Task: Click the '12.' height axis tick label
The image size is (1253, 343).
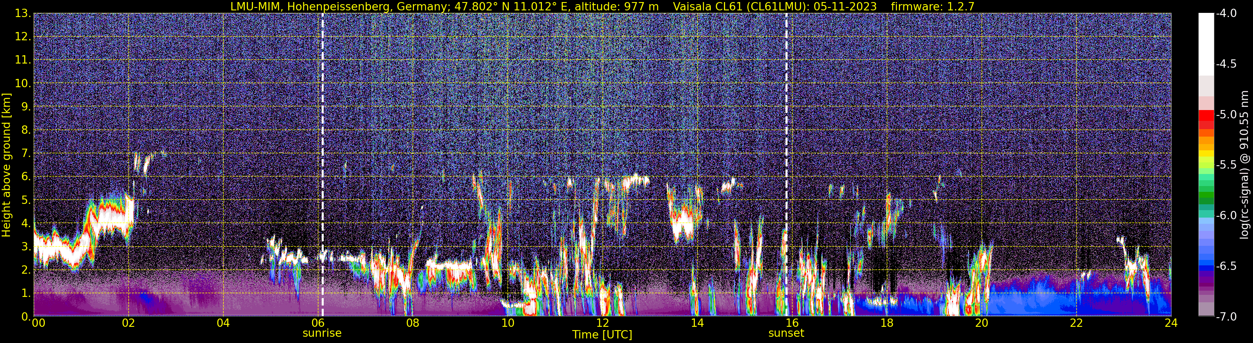Action: [x=23, y=37]
